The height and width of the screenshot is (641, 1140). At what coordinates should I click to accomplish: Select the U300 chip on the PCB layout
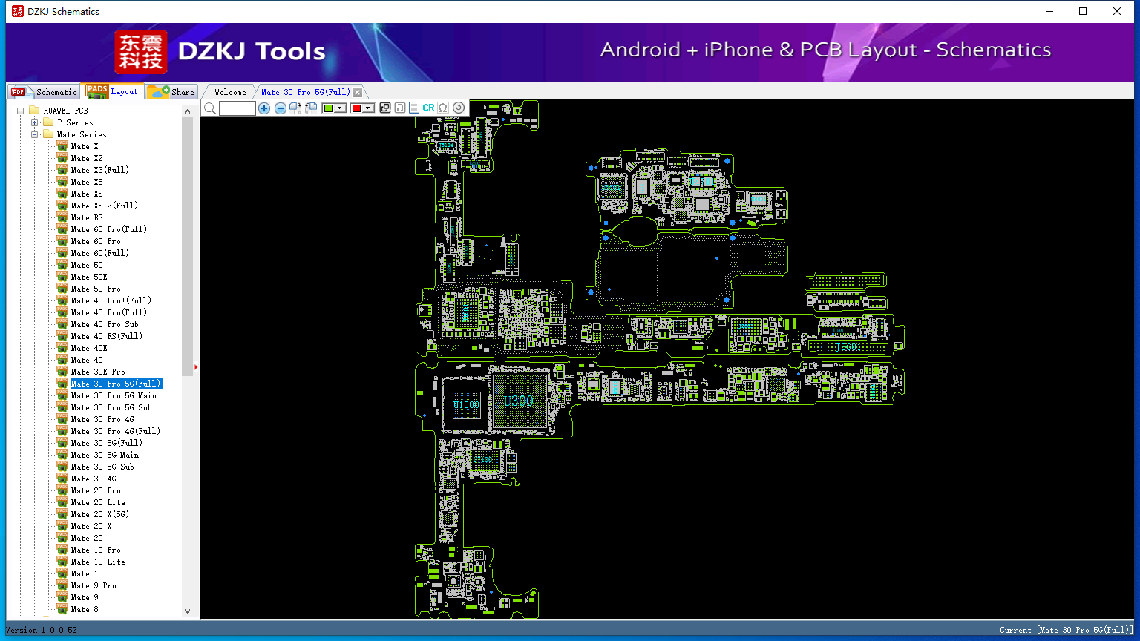pyautogui.click(x=519, y=401)
